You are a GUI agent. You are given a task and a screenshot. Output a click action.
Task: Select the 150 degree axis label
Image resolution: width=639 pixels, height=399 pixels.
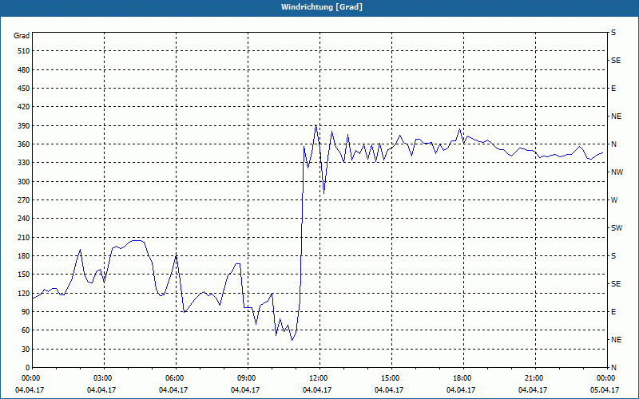click(24, 275)
